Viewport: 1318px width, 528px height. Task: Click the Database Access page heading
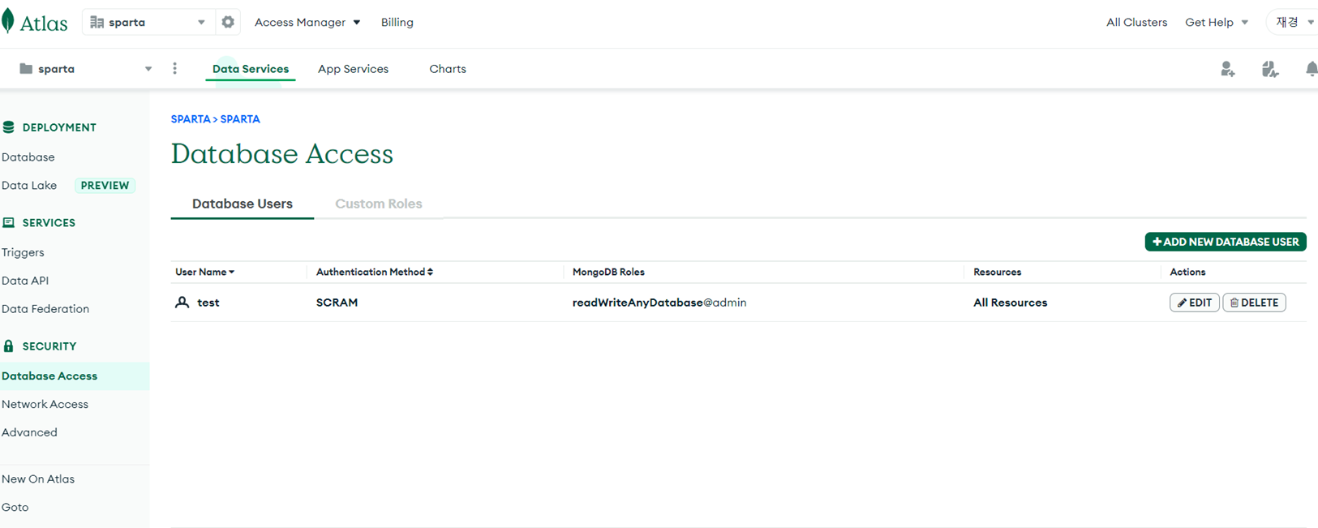click(x=282, y=153)
